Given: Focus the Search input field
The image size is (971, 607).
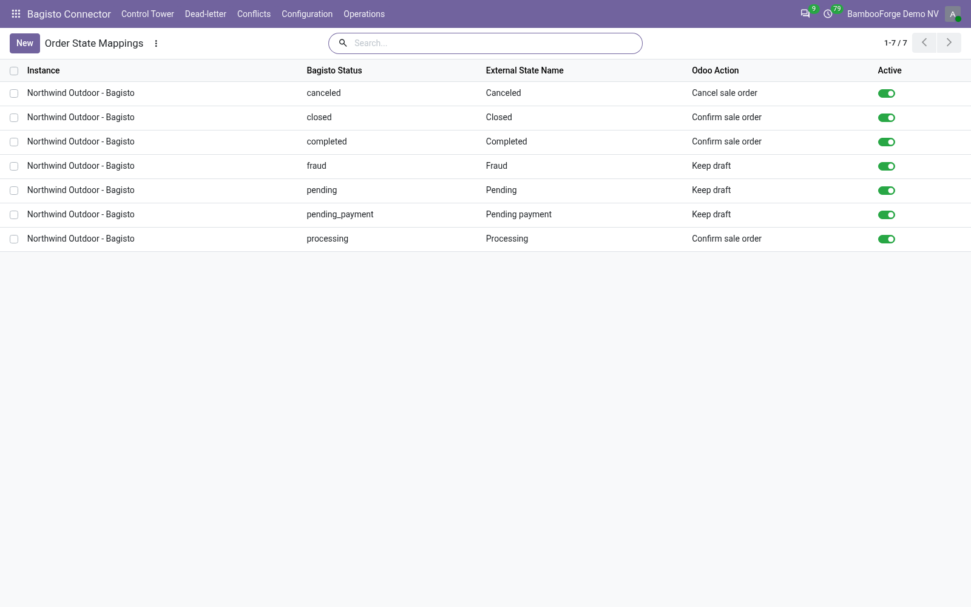Looking at the screenshot, I should click(495, 43).
